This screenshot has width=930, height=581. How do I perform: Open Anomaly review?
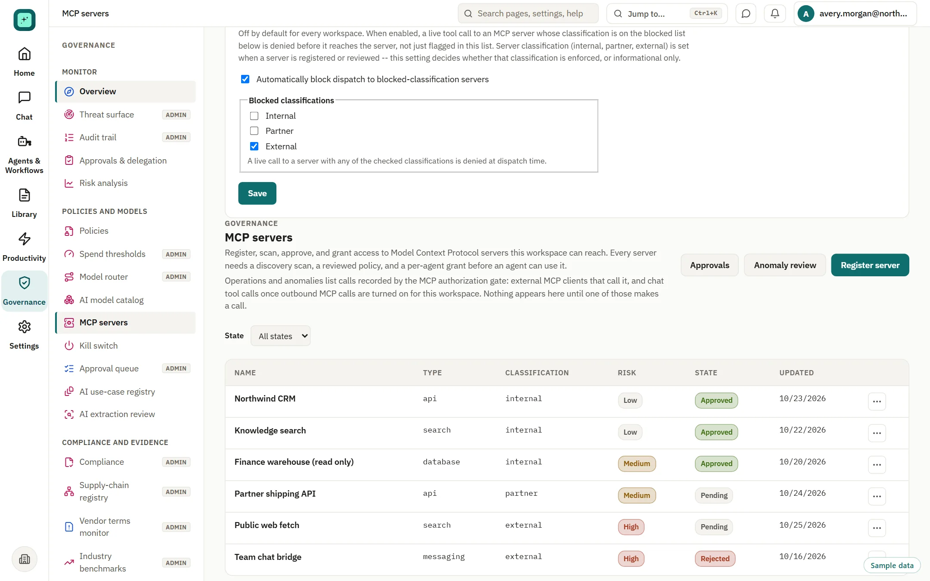785,265
